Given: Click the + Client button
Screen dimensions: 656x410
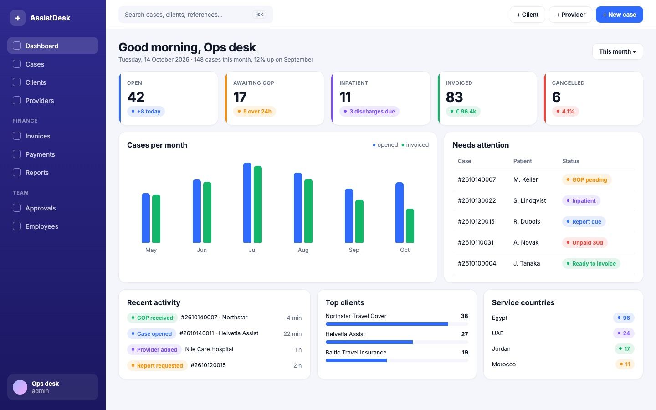Looking at the screenshot, I should (x=528, y=15).
